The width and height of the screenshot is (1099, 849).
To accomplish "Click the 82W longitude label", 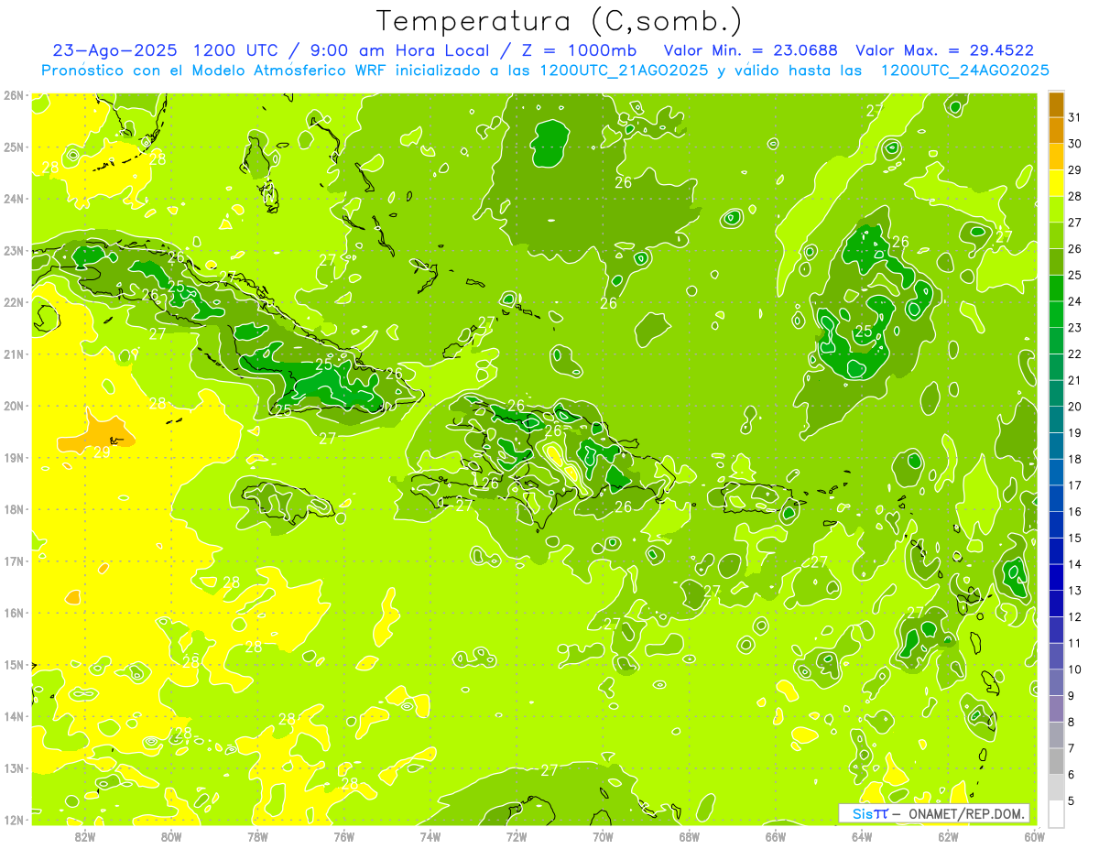I will point(85,835).
